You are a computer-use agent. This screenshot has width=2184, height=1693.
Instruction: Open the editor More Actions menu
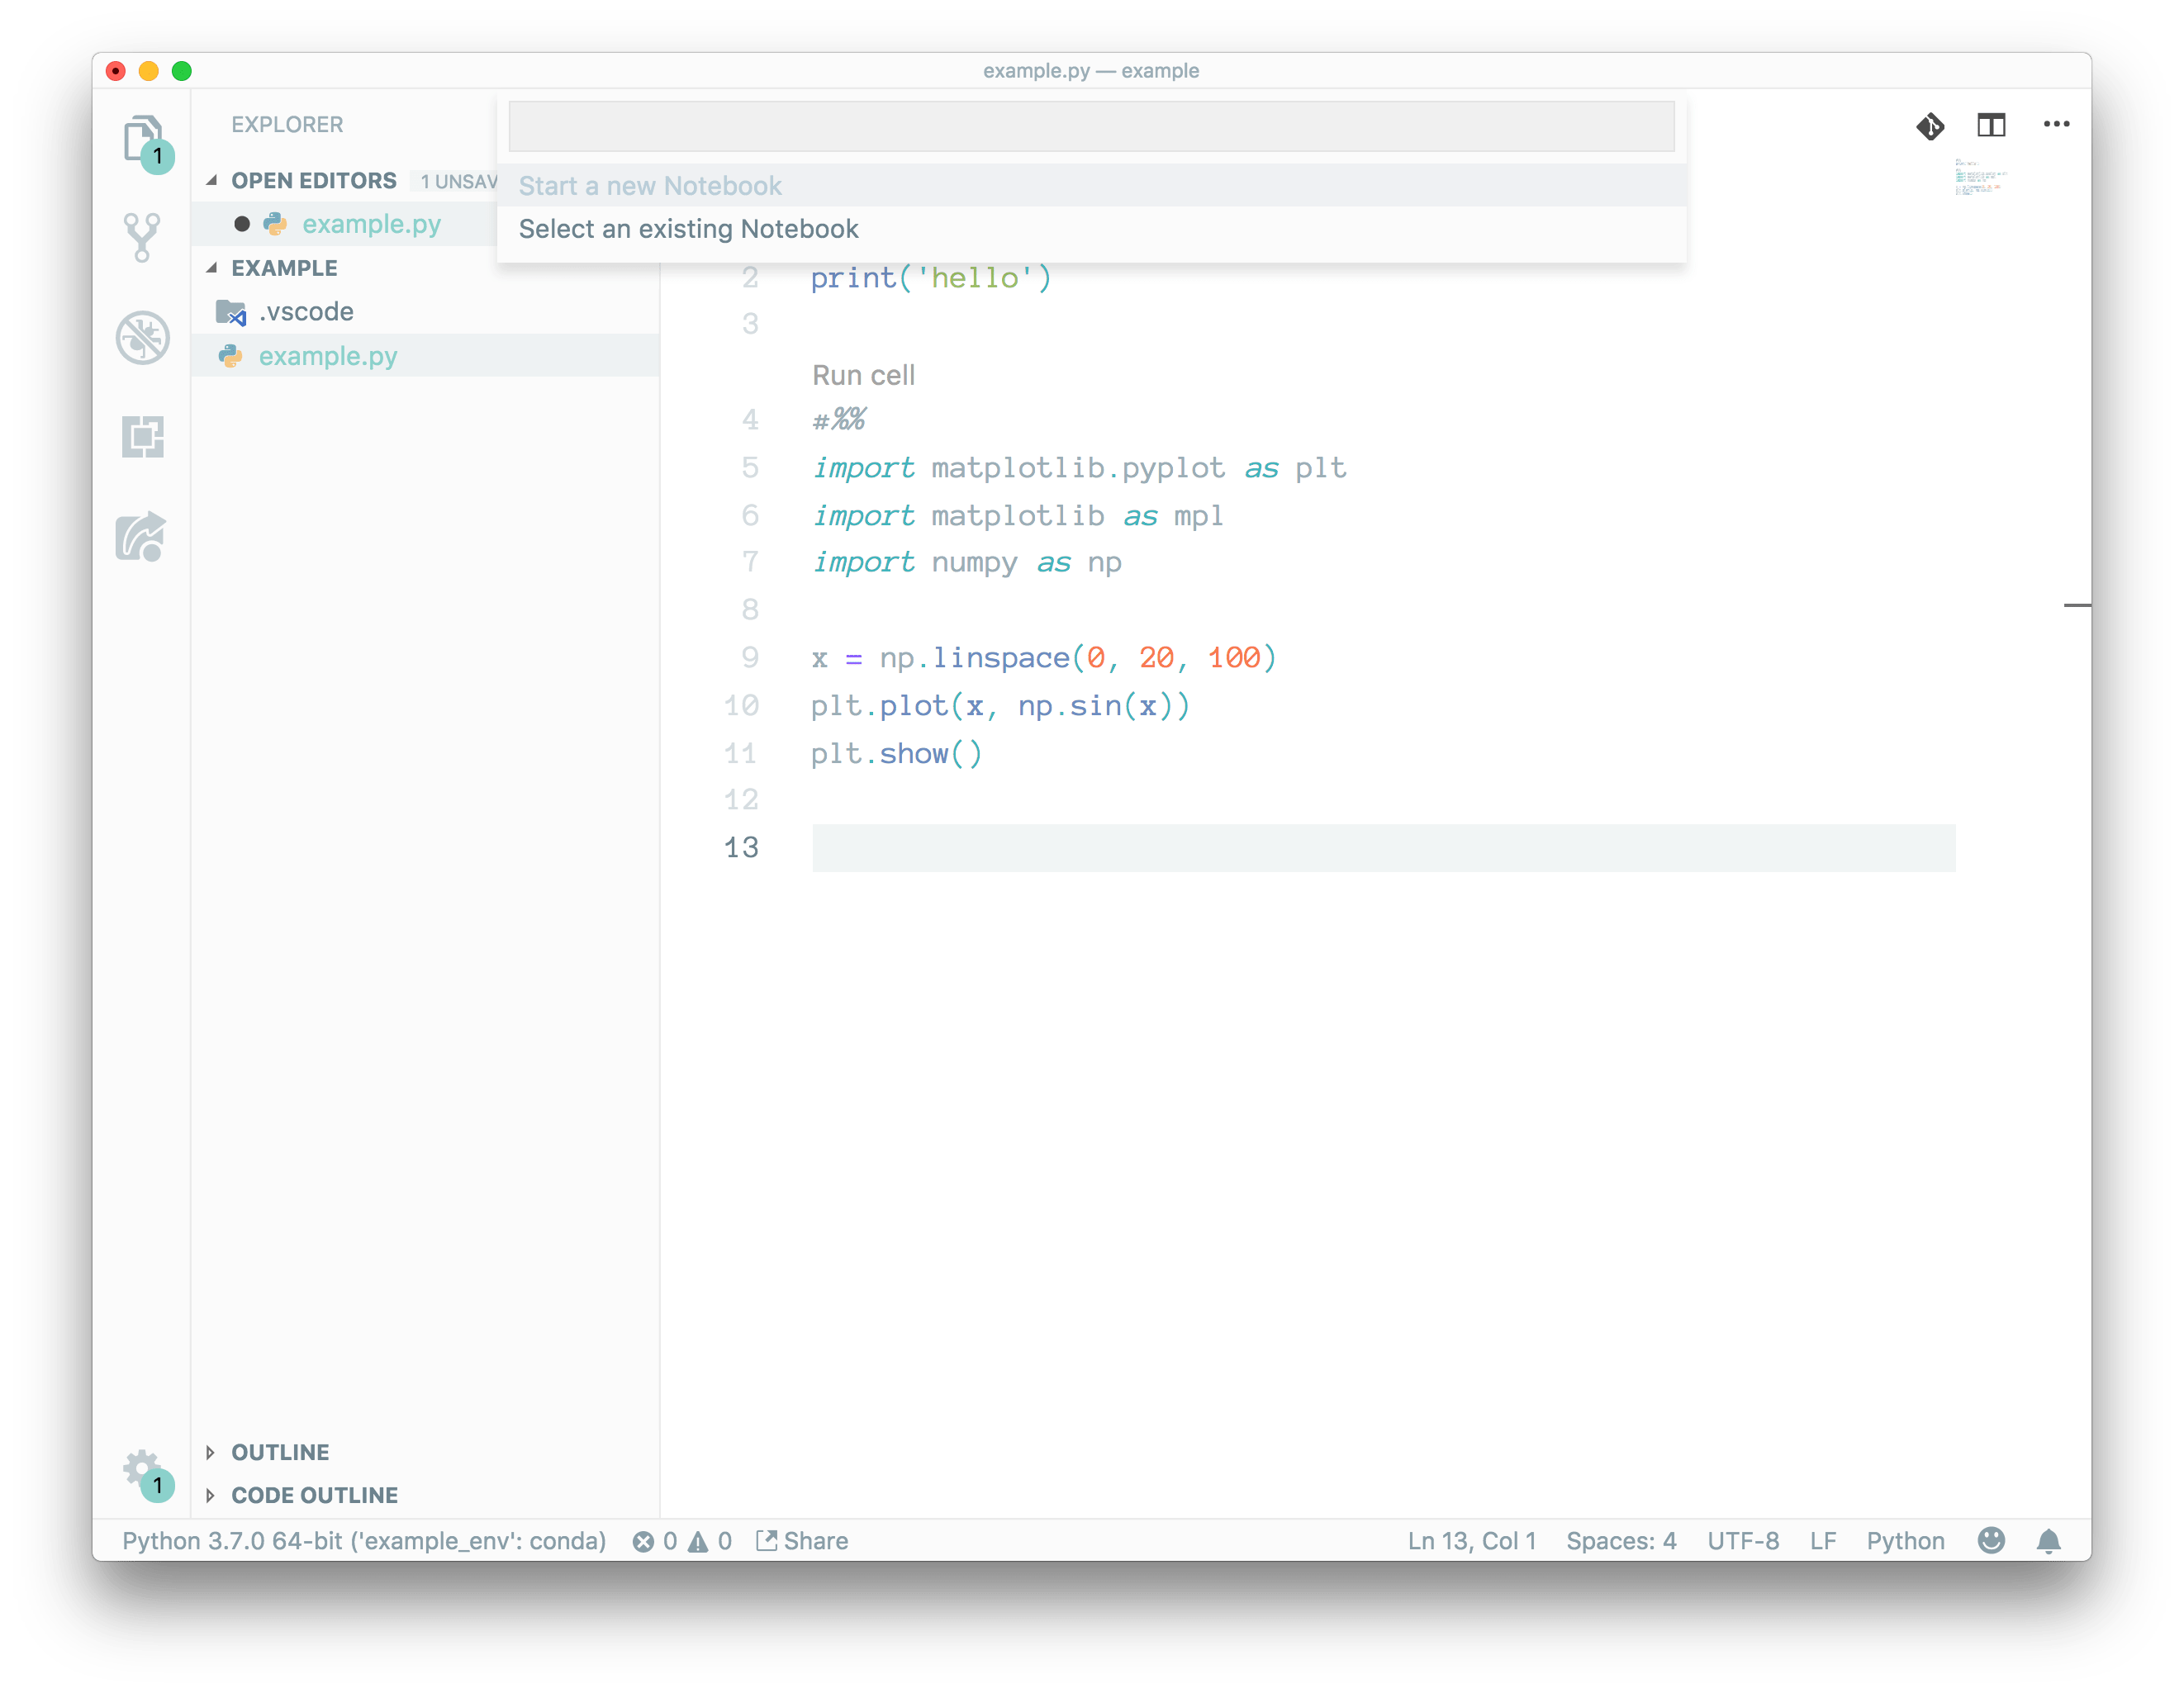(x=2057, y=124)
